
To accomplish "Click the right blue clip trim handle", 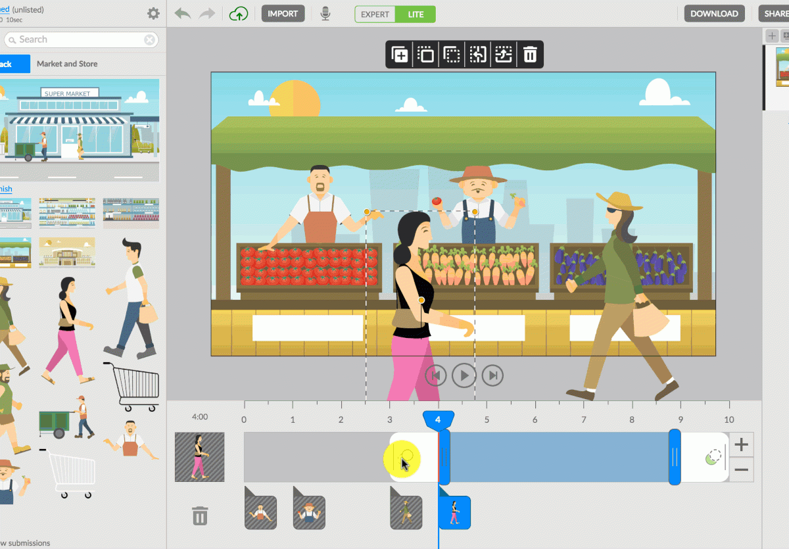I will [x=675, y=457].
